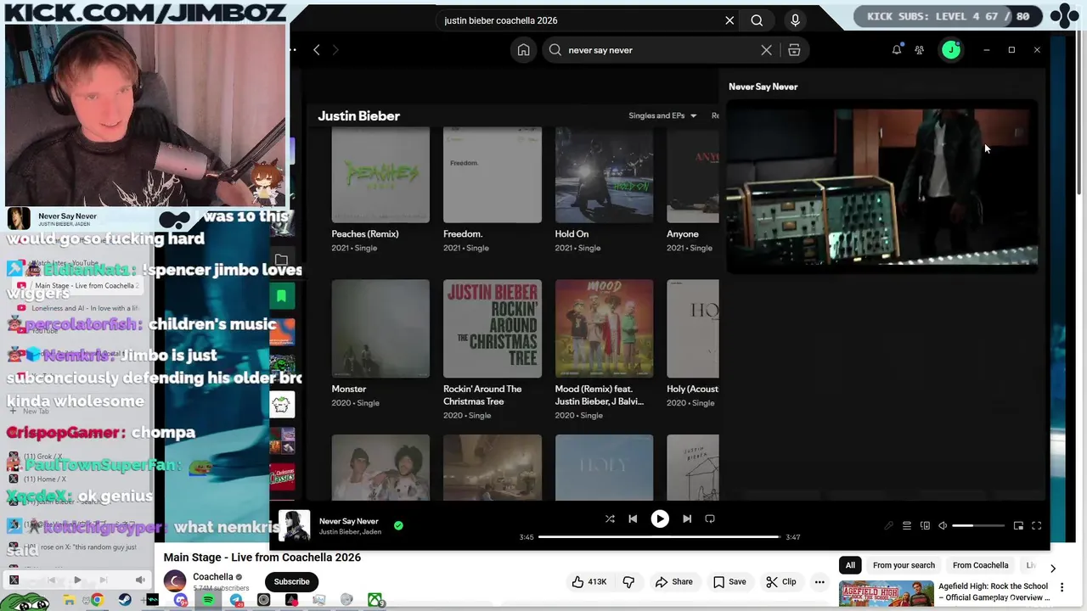Go back using Spotify's back arrow
Viewport: 1087px width, 611px height.
click(x=316, y=50)
